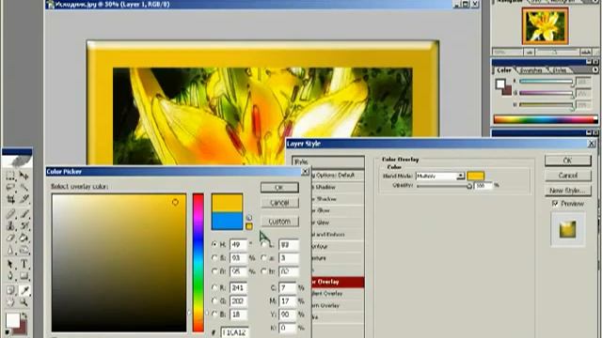This screenshot has height=338, width=602.
Task: Select the Pen tool
Action: 10,276
